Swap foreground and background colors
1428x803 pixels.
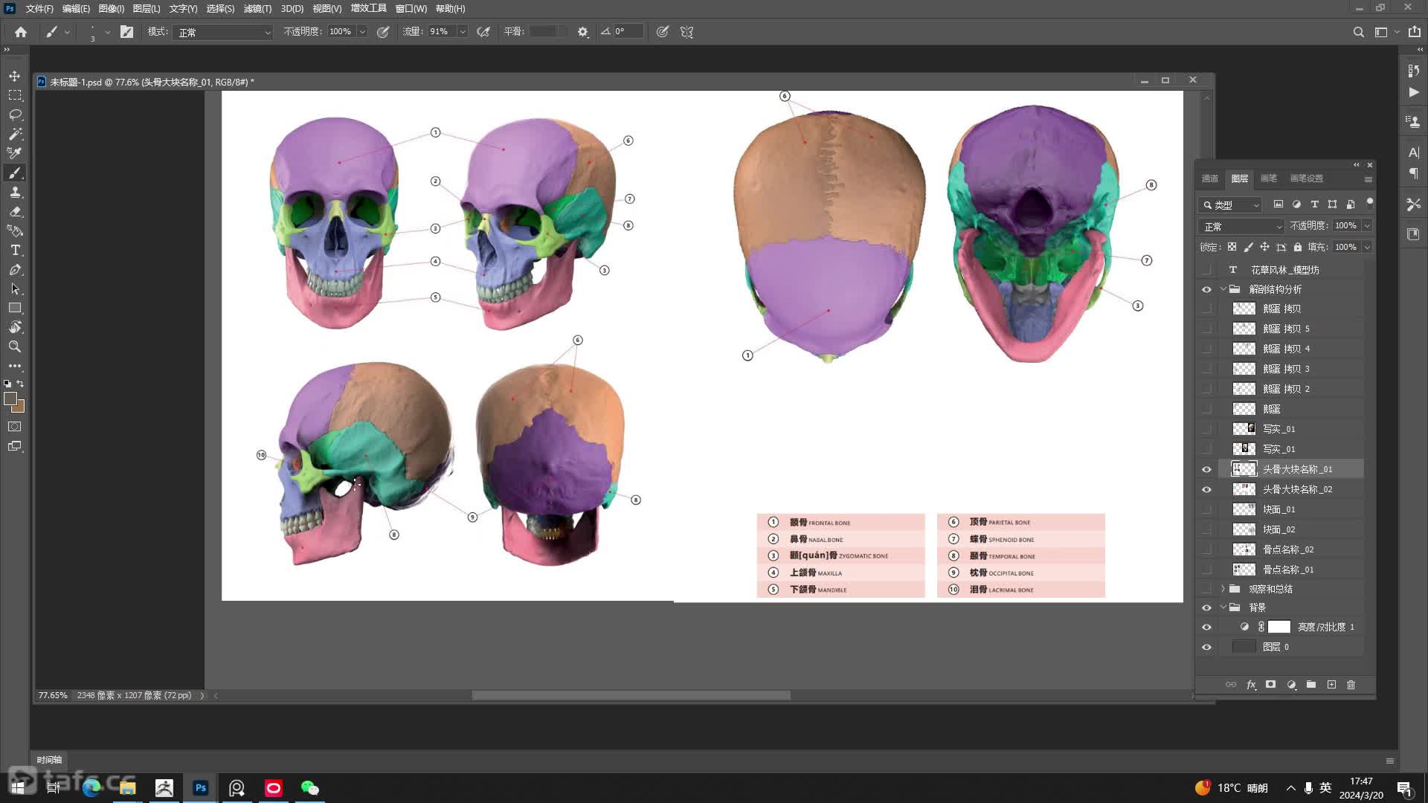[21, 384]
